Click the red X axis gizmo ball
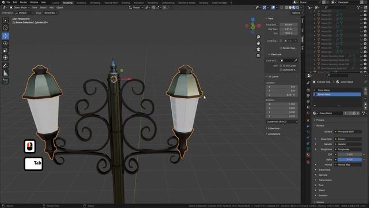This screenshot has height=208, width=369. point(259,25)
